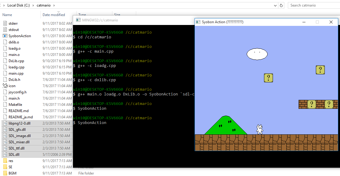340x176 pixels.
Task: Click the MINGW32:/c/catmario terminal title
Action: [100, 20]
